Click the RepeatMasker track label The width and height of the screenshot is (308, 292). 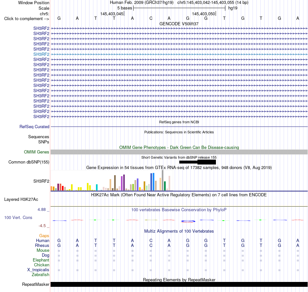(36, 284)
